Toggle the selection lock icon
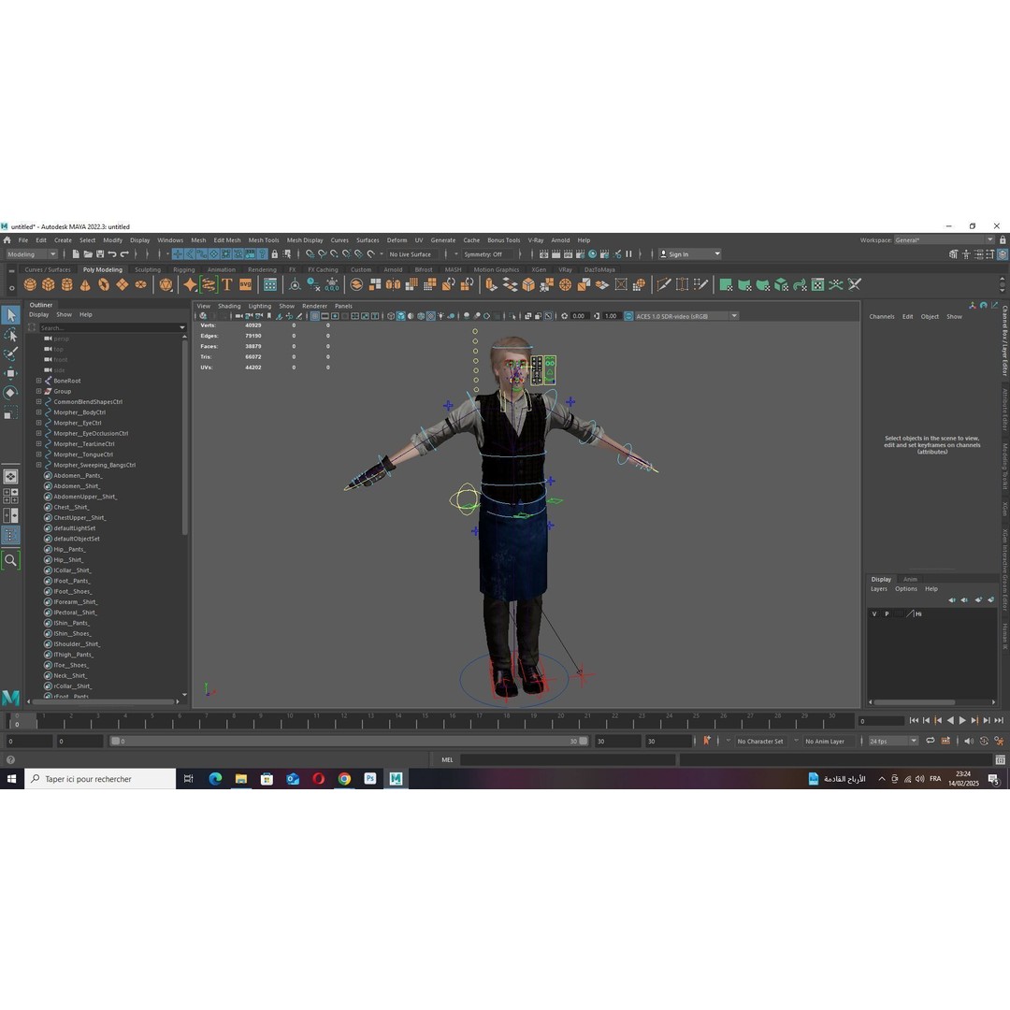 tap(275, 254)
